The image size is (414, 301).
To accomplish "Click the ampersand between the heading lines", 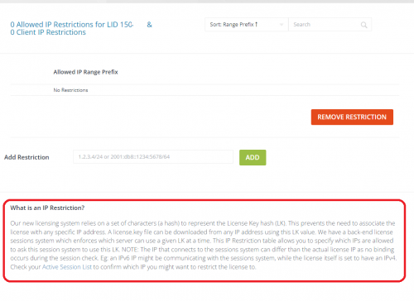I will pos(149,25).
